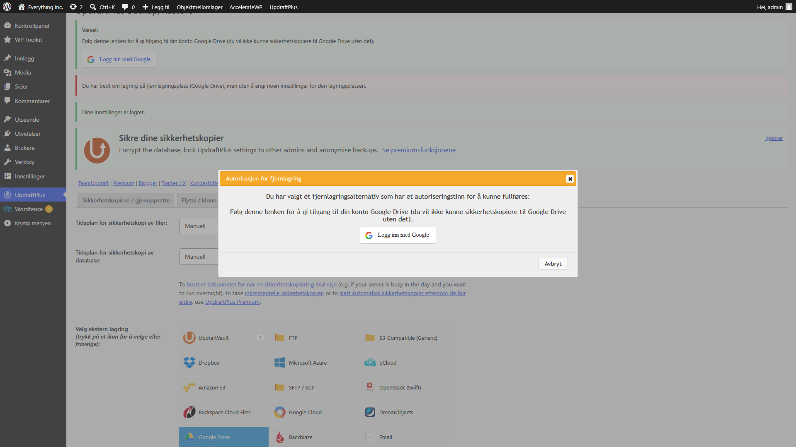Open the UpdraftPlus Premium link

233,302
